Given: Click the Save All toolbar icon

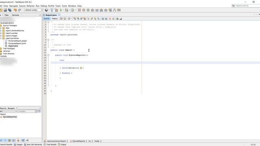Looking at the screenshot, I should click(x=10, y=10).
